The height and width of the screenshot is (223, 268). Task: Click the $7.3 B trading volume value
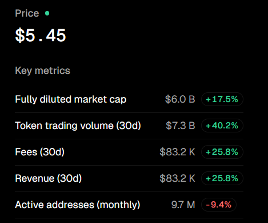click(x=181, y=126)
